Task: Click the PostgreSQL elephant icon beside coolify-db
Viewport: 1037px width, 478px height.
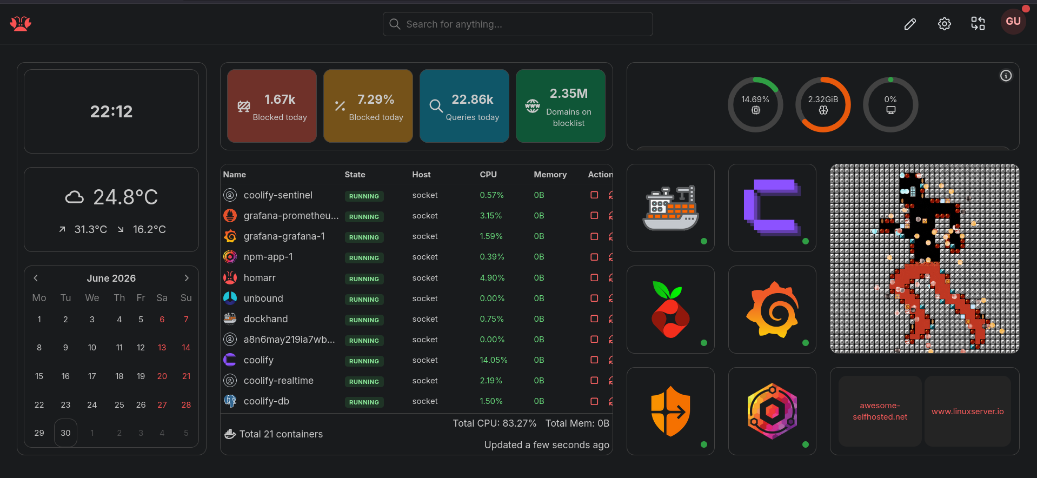Action: [x=230, y=401]
